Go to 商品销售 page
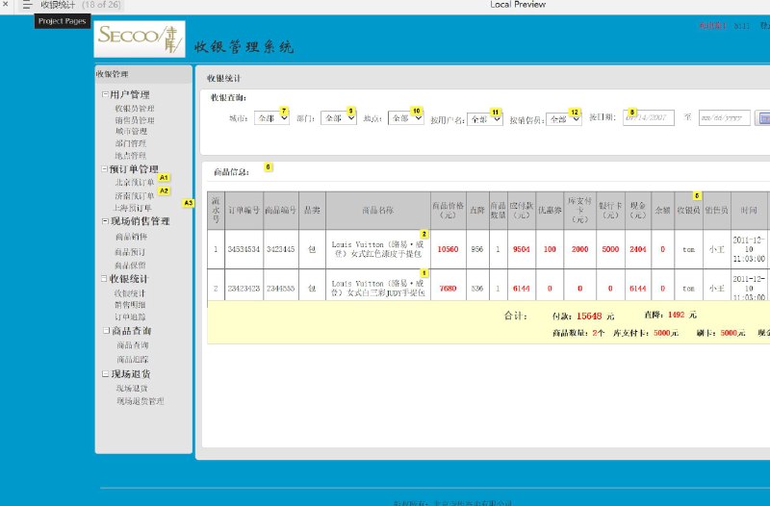Image resolution: width=770 pixels, height=506 pixels. coord(131,237)
